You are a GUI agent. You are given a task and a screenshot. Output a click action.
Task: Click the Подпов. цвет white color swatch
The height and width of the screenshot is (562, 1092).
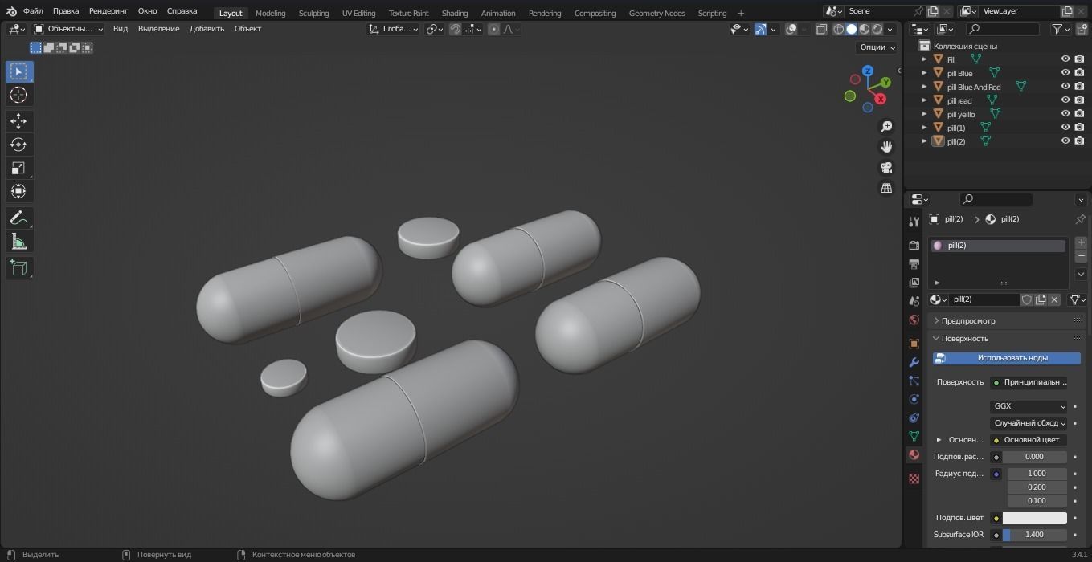tap(1034, 518)
